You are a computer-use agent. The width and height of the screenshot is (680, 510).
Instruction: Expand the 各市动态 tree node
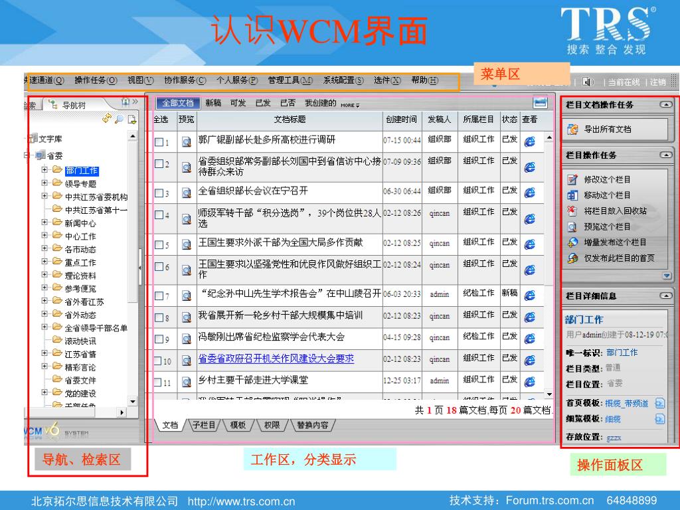(44, 248)
